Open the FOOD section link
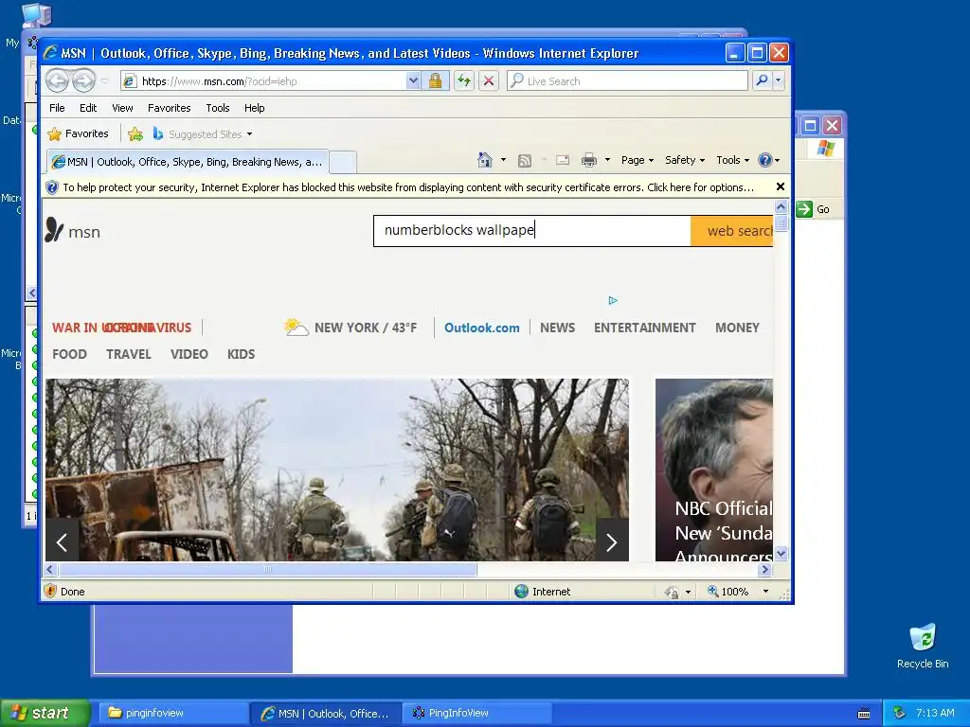 69,354
